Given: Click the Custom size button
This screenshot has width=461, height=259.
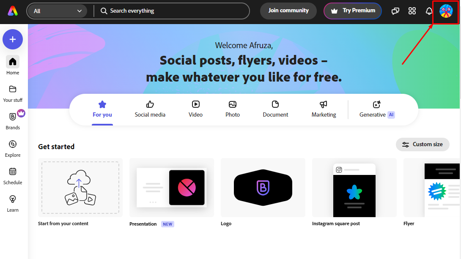Looking at the screenshot, I should click(423, 144).
